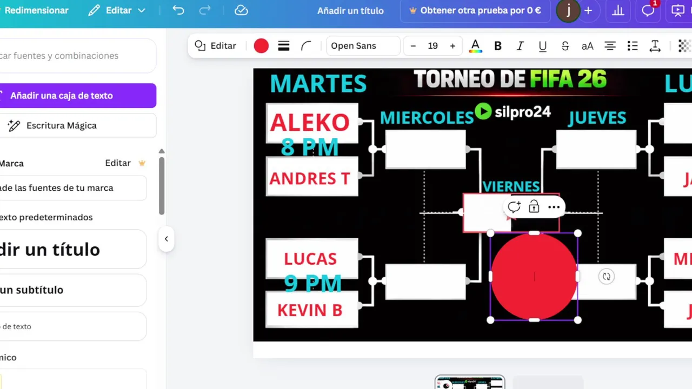Open the analytics bar chart icon
The height and width of the screenshot is (389, 692).
618,10
